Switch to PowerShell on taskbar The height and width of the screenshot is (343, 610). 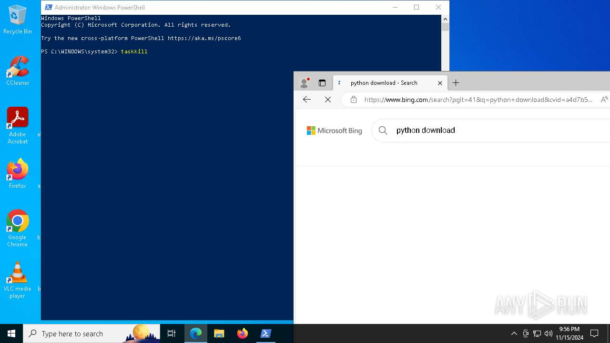point(266,333)
